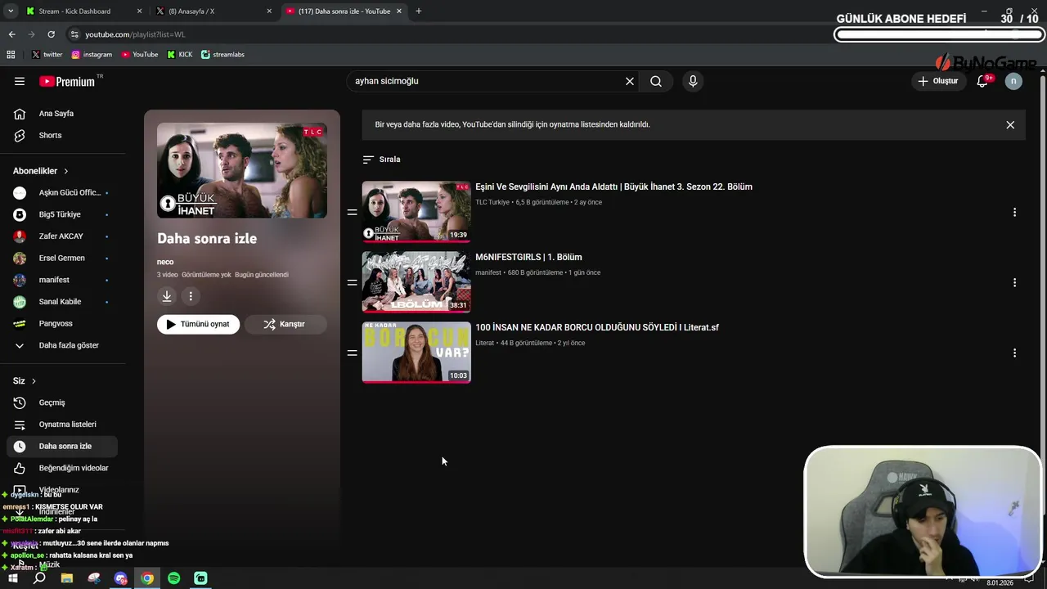1047x589 pixels.
Task: Open a new Chrome tab
Action: (419, 11)
